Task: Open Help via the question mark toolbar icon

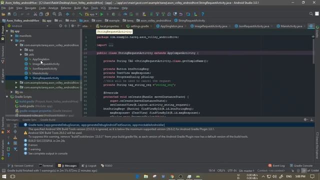Action: point(202,14)
